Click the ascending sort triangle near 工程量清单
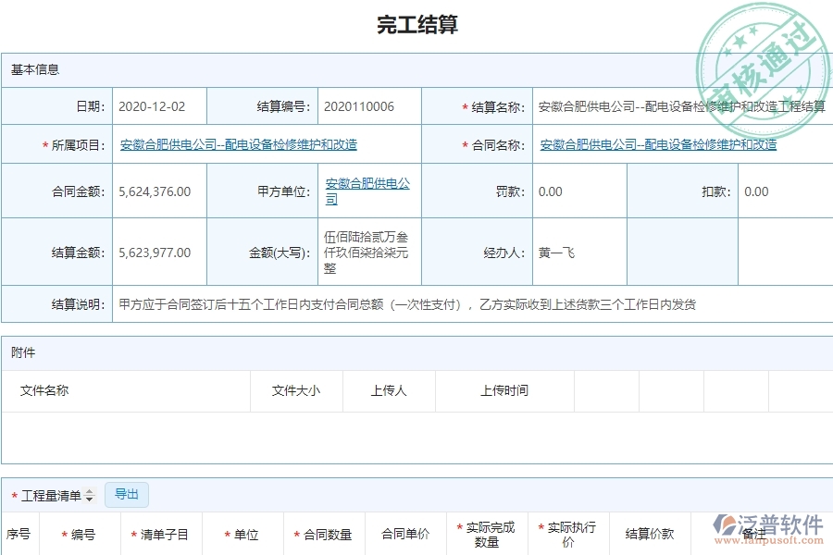Screen dimensions: 833x555 (x=89, y=490)
